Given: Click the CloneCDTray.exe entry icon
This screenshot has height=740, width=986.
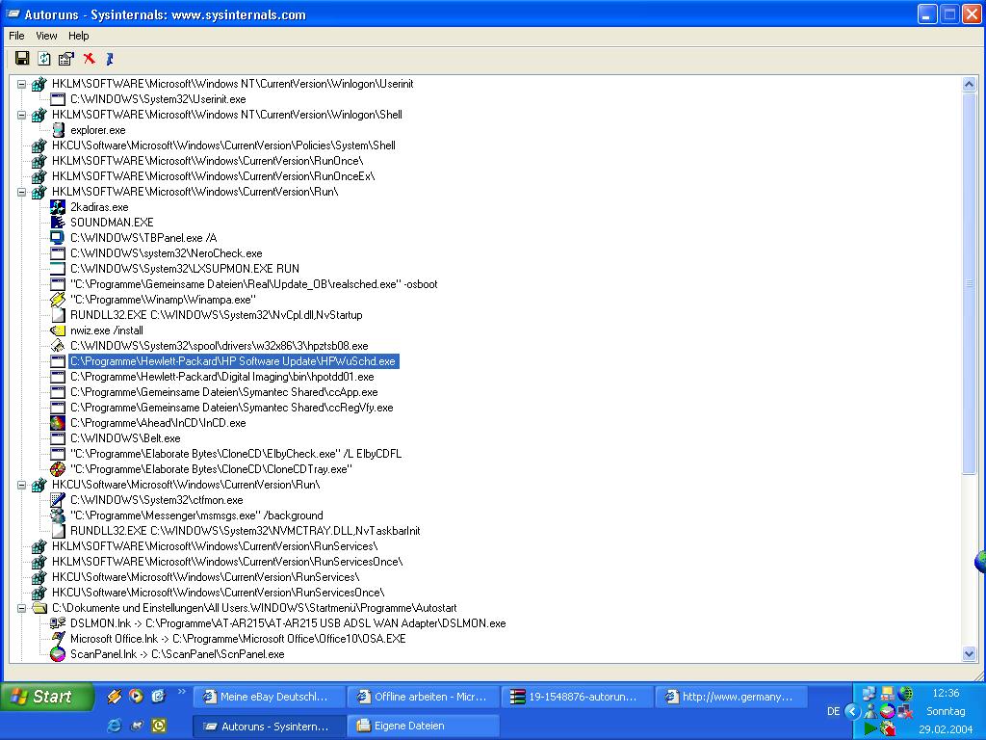Looking at the screenshot, I should point(58,469).
